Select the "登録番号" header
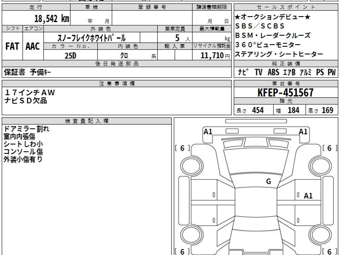340x255 pixels. click(x=152, y=7)
